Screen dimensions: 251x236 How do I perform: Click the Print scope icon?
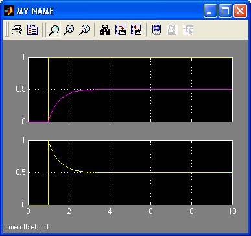coord(17,30)
